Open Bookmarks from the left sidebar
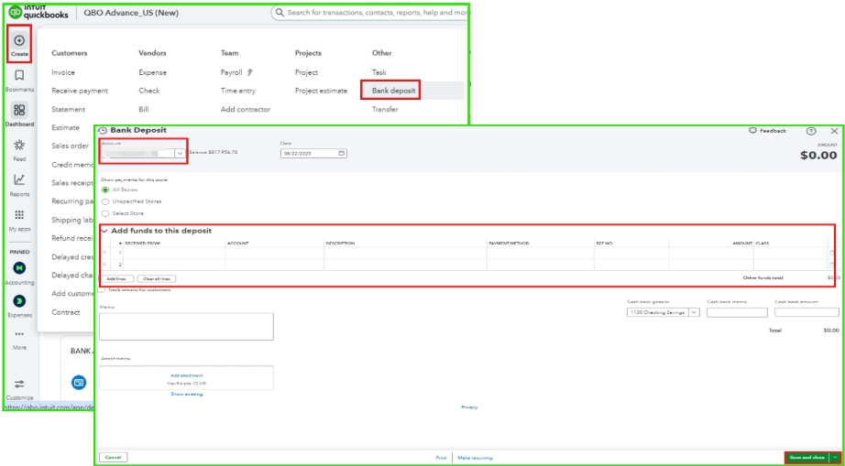 click(19, 76)
